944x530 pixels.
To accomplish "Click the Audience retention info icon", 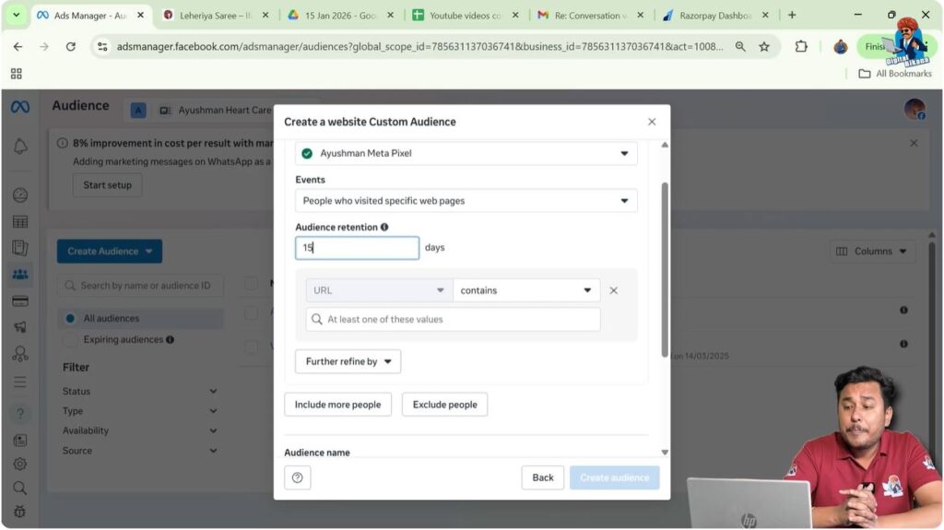I will 384,227.
